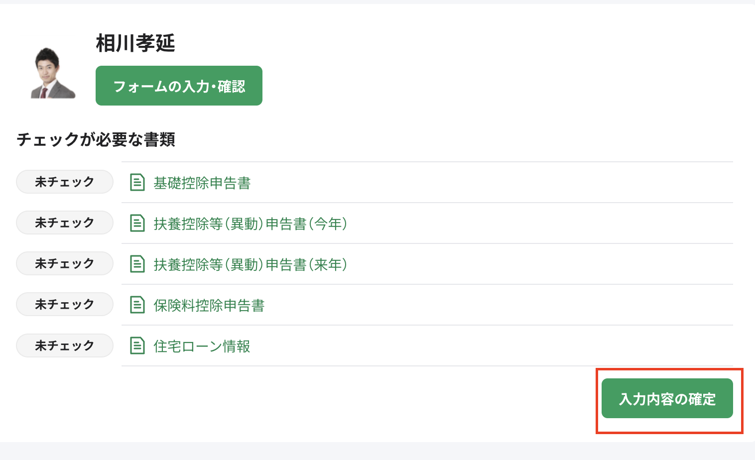
Task: Open the 住宅ローン情報 link
Action: point(202,346)
